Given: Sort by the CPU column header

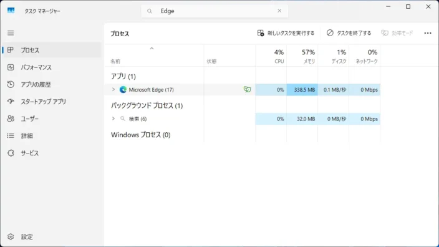Looking at the screenshot, I should 271,56.
